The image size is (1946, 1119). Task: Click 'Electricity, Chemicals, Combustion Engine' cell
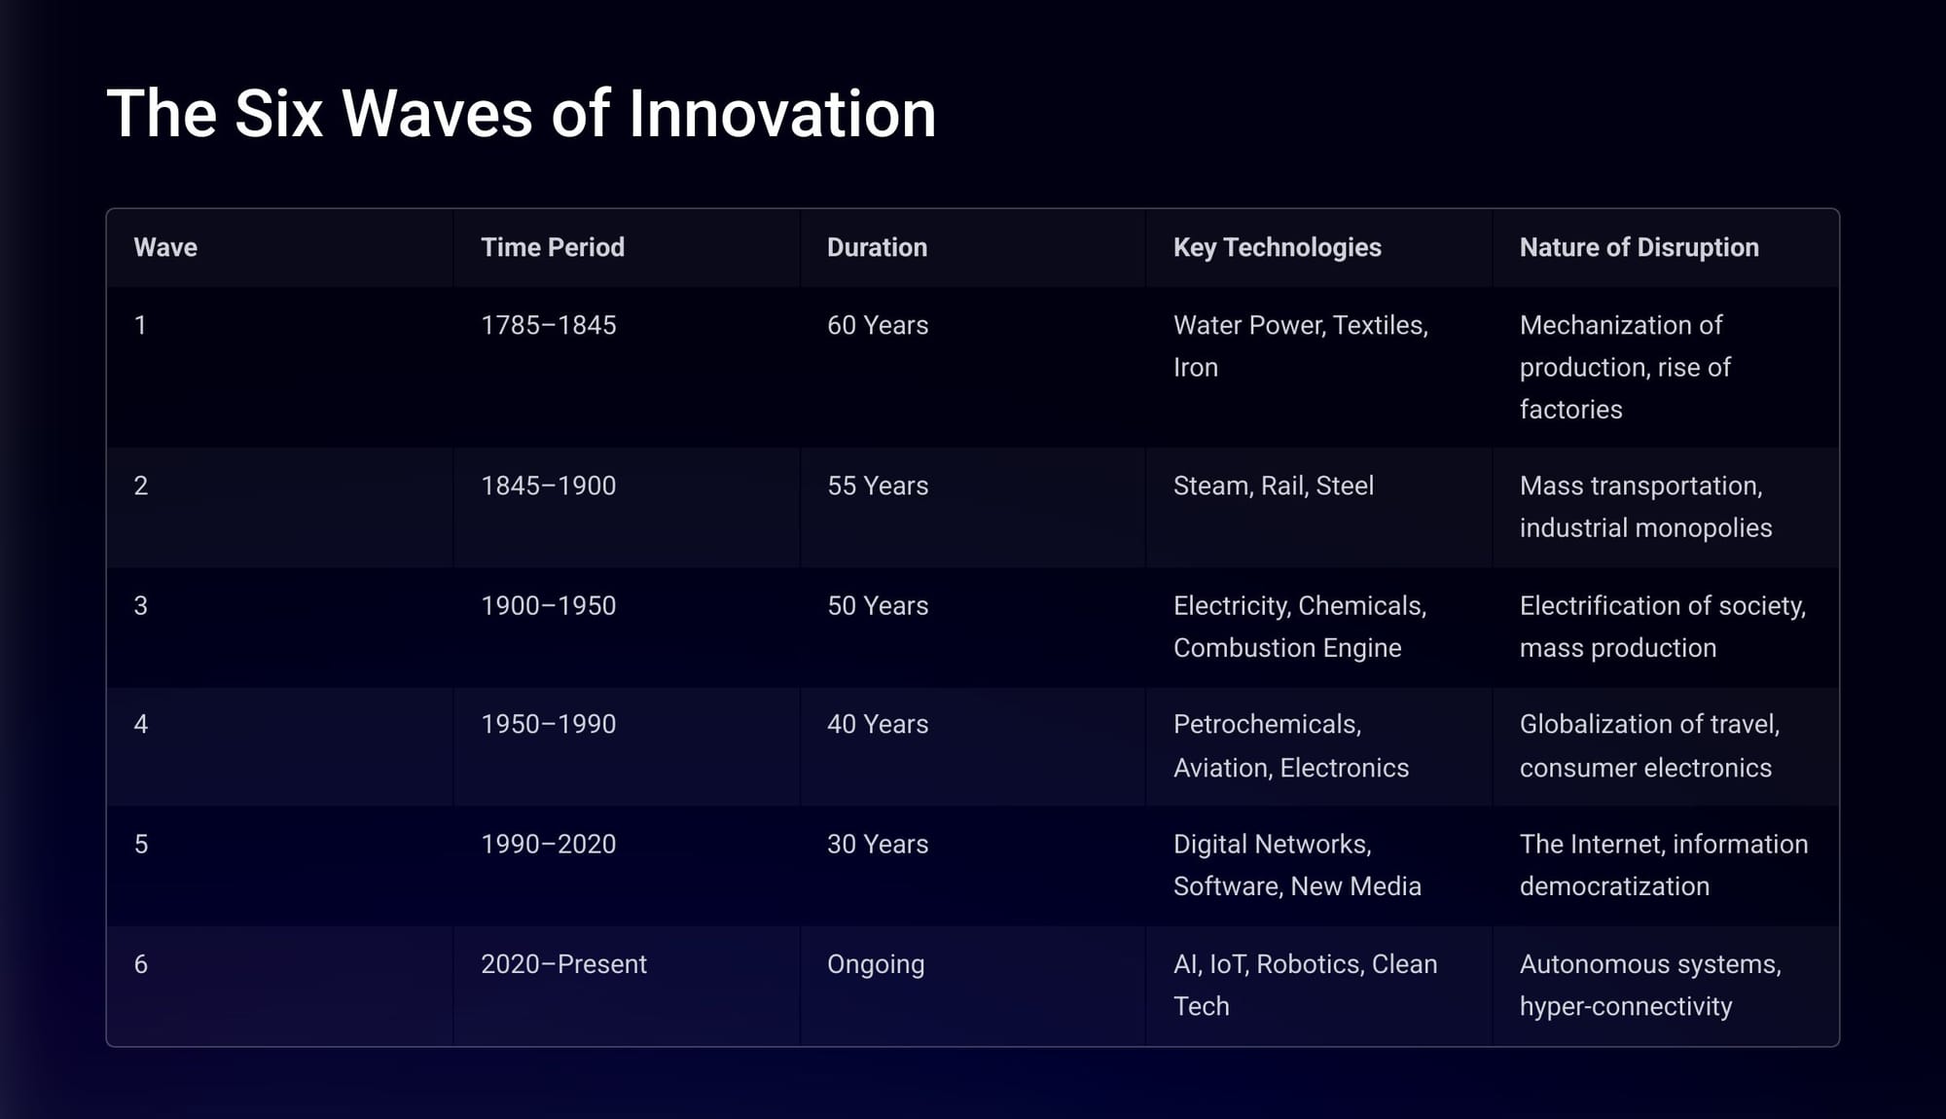1319,627
